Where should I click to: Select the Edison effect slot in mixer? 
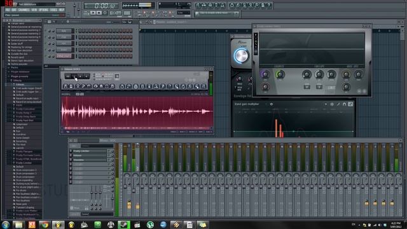[x=89, y=155]
